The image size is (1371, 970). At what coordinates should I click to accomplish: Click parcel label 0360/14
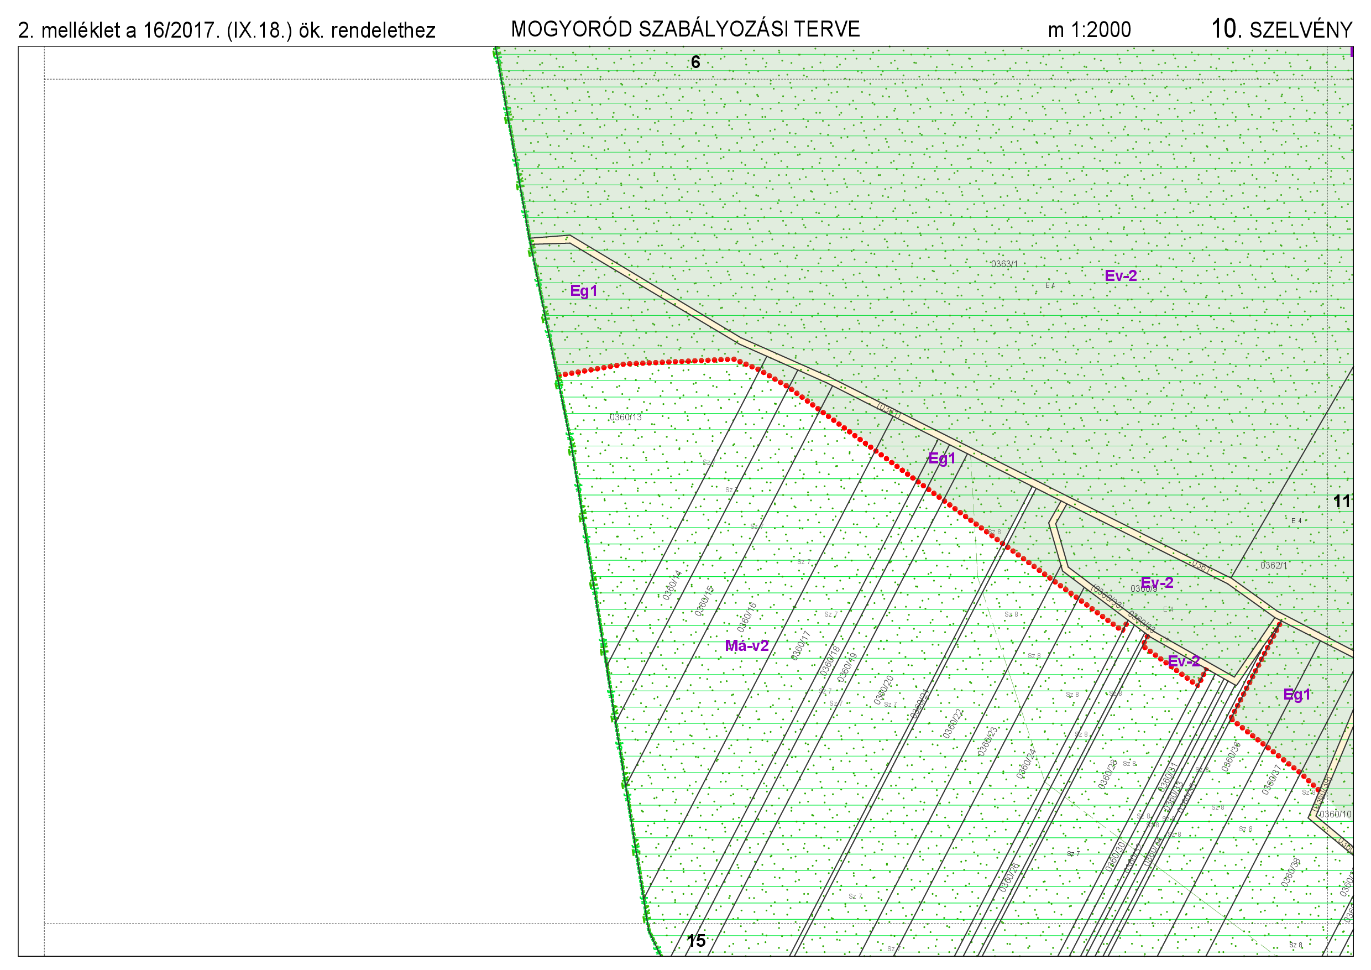[672, 585]
